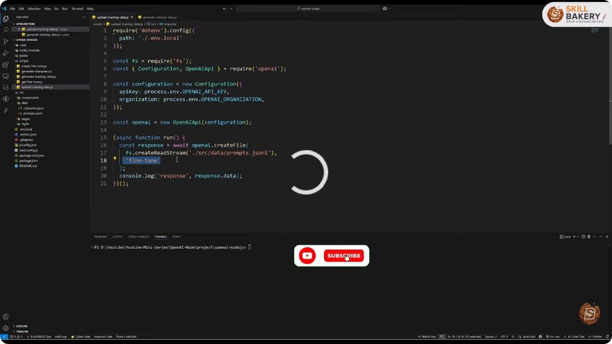612x344 pixels.
Task: Switch to the Output panel tab
Action: [x=118, y=237]
